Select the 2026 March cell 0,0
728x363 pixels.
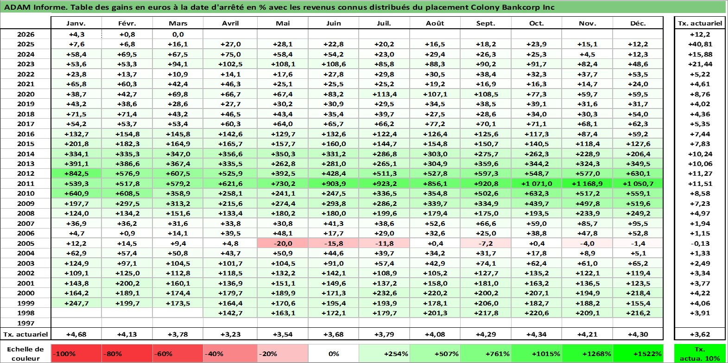178,34
